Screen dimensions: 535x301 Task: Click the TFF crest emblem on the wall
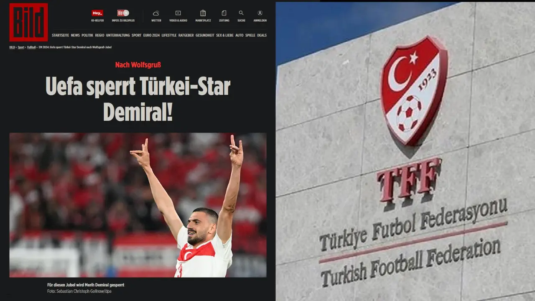click(x=414, y=90)
